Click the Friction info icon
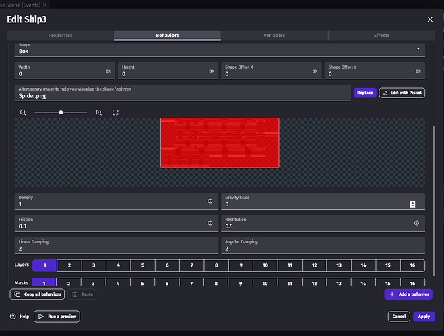Viewport: 444px width, 336px height. [x=210, y=223]
